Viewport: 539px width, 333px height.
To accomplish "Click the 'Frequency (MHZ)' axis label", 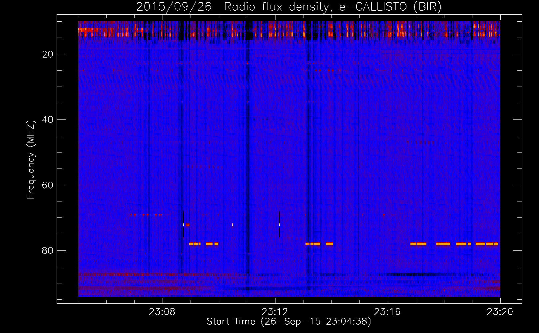I will (31, 160).
